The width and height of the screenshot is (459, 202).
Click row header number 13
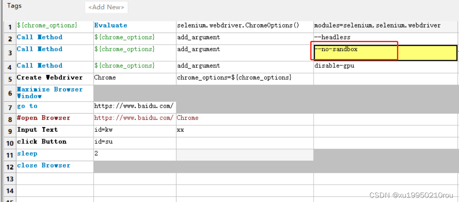pos(10,179)
